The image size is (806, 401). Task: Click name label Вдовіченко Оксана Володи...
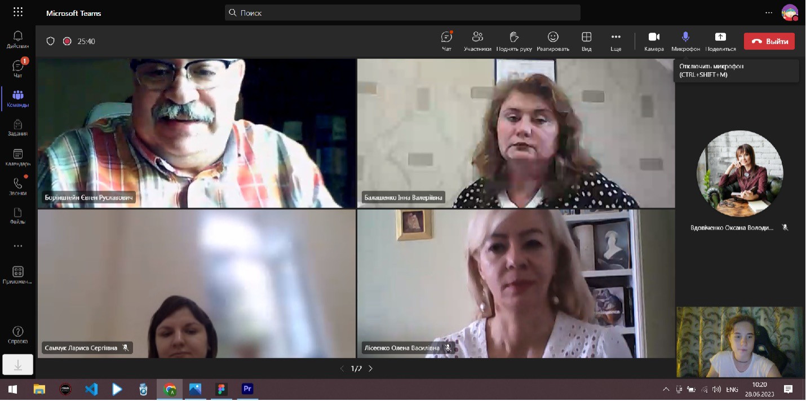732,228
